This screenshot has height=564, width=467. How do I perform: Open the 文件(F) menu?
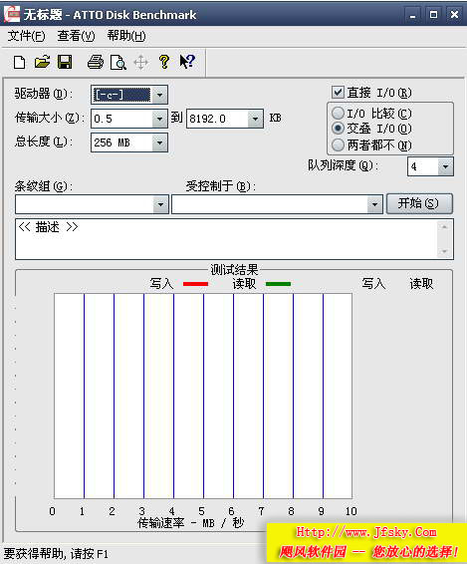(26, 36)
